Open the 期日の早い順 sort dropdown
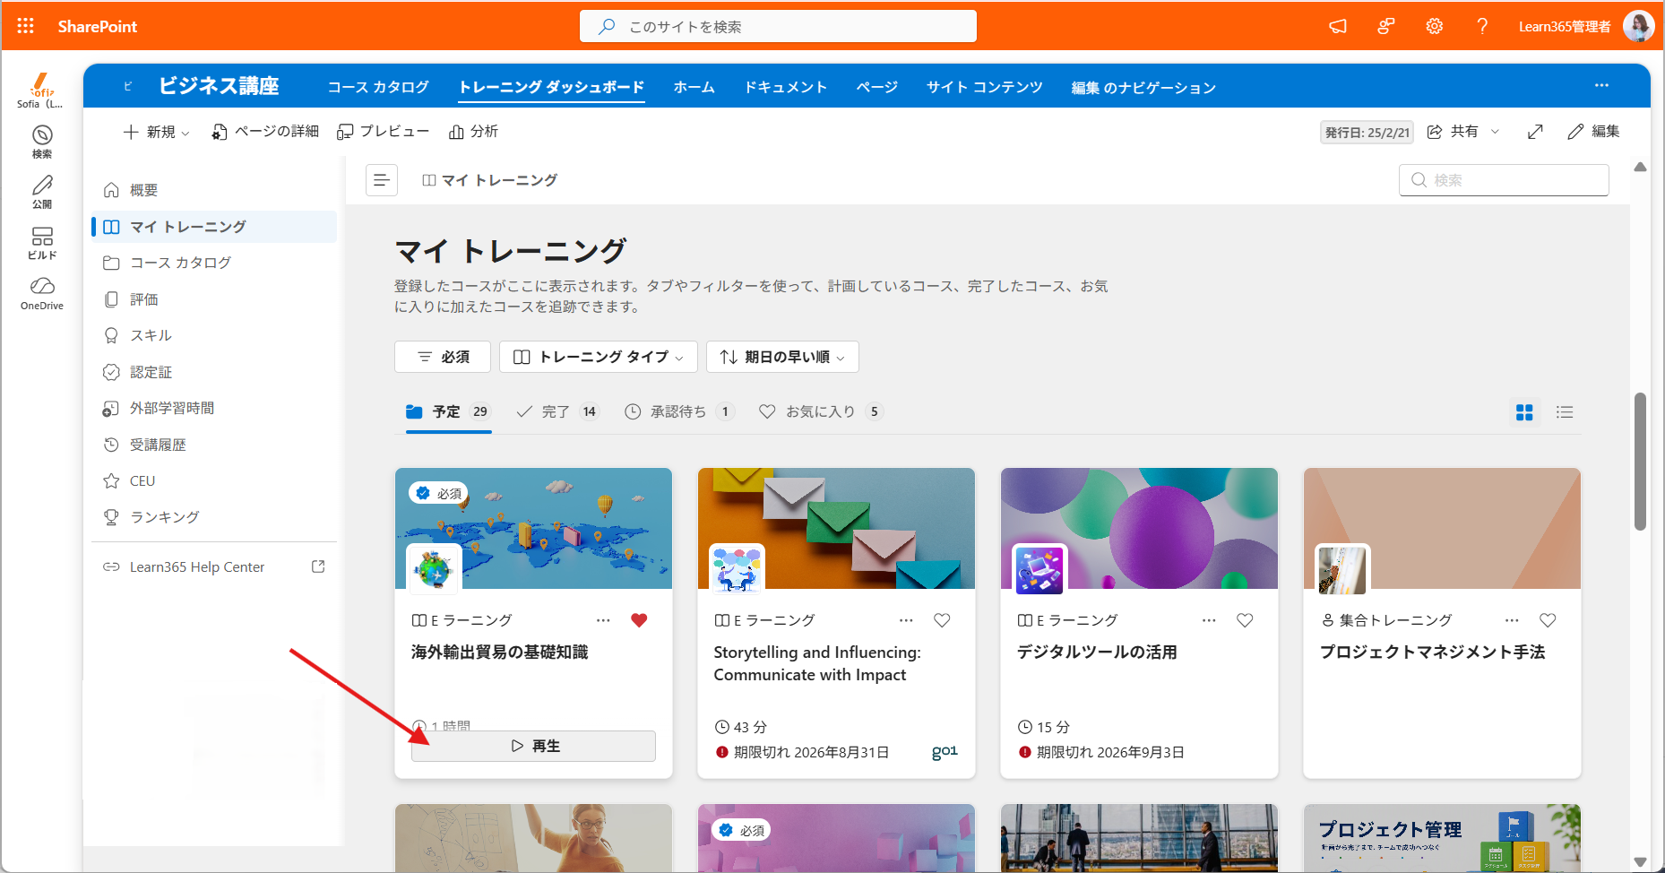Screen dimensions: 1665x873 pos(782,357)
